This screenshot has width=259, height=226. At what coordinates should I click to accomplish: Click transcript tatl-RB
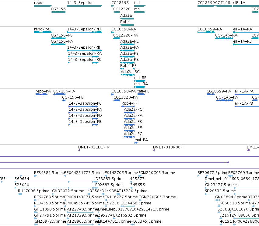tap(140, 78)
